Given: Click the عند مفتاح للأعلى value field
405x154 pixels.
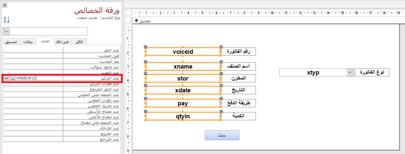Looking at the screenshot, I should tap(33, 117).
